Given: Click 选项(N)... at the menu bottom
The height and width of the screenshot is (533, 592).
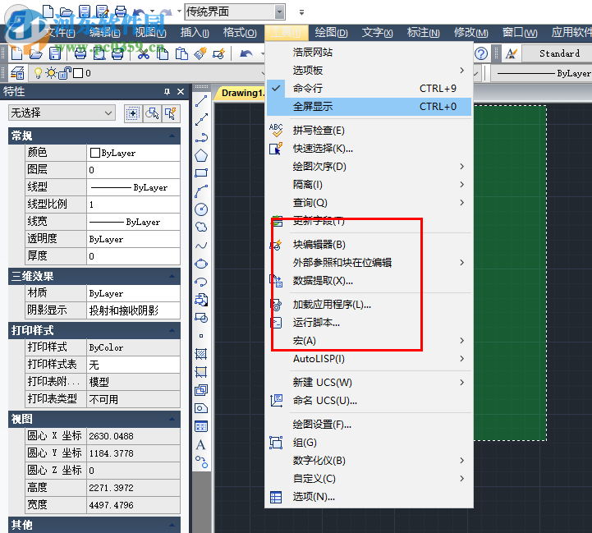Looking at the screenshot, I should click(314, 497).
